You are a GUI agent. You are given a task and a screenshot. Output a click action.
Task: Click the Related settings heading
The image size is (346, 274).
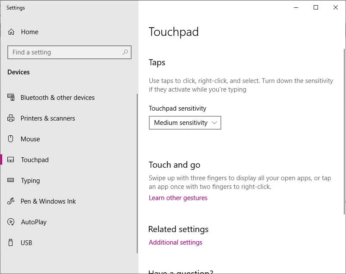click(178, 229)
